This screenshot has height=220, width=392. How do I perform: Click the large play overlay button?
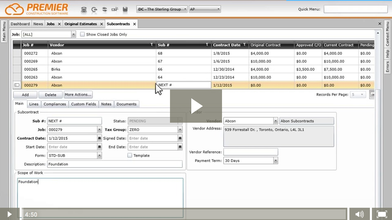[x=196, y=106]
